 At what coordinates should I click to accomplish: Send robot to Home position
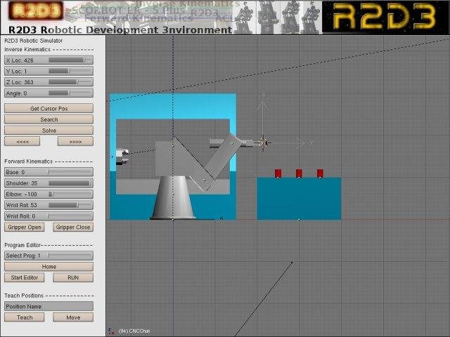(49, 267)
